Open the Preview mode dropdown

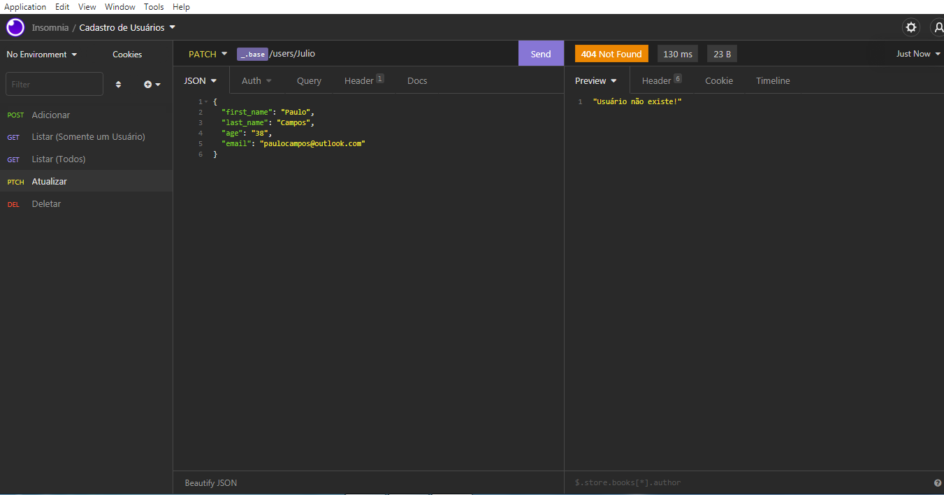pyautogui.click(x=595, y=80)
